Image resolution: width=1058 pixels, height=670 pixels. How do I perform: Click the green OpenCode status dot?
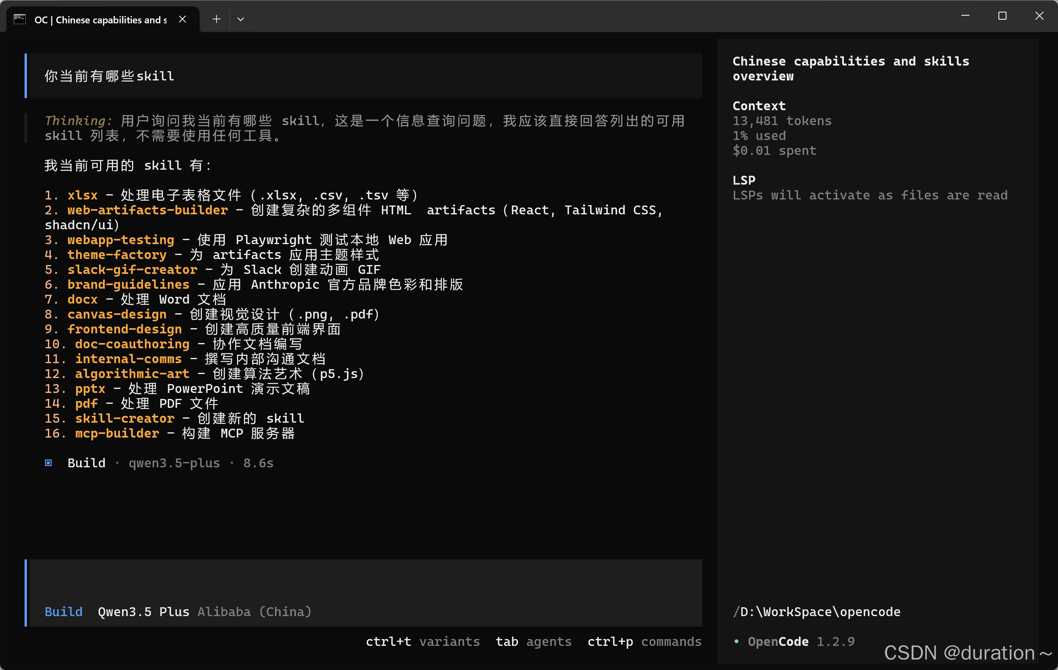coord(736,641)
